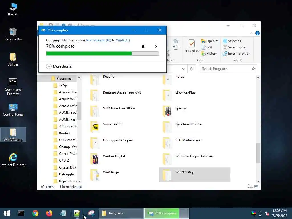Open This PC desktop icon

click(13, 9)
